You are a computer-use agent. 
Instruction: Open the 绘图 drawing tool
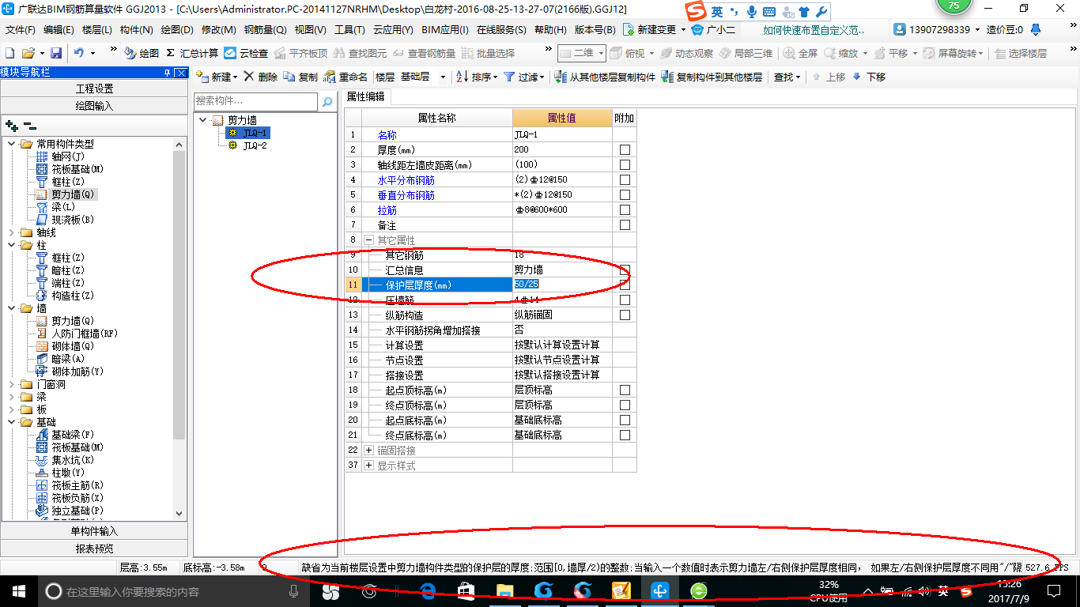click(142, 53)
